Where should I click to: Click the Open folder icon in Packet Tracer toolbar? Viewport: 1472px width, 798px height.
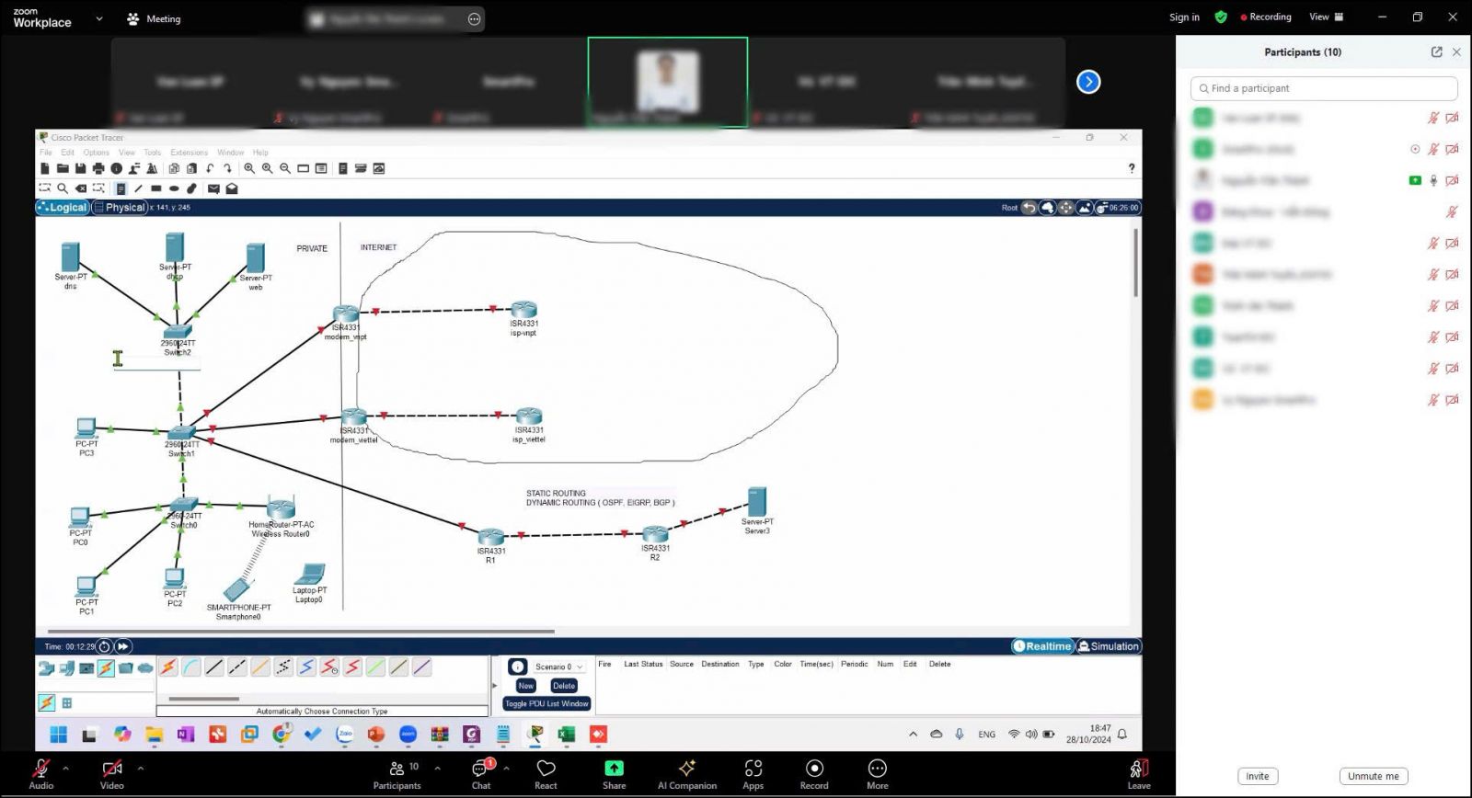63,168
